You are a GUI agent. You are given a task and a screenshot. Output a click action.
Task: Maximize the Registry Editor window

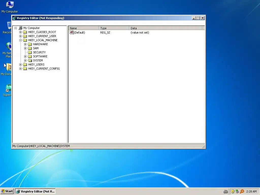coord(198,18)
